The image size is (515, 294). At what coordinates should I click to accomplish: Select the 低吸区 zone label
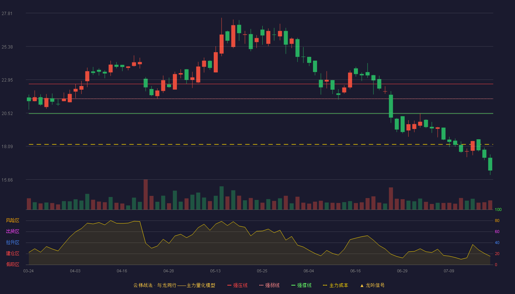click(x=13, y=264)
